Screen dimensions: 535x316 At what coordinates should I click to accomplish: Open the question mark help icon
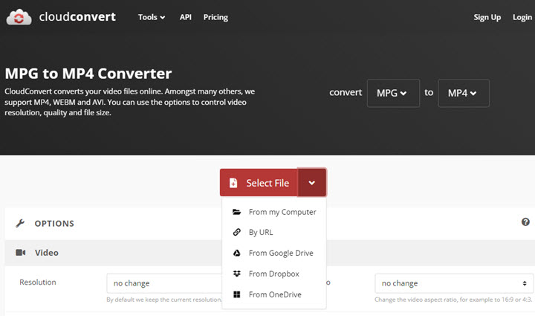click(x=525, y=222)
